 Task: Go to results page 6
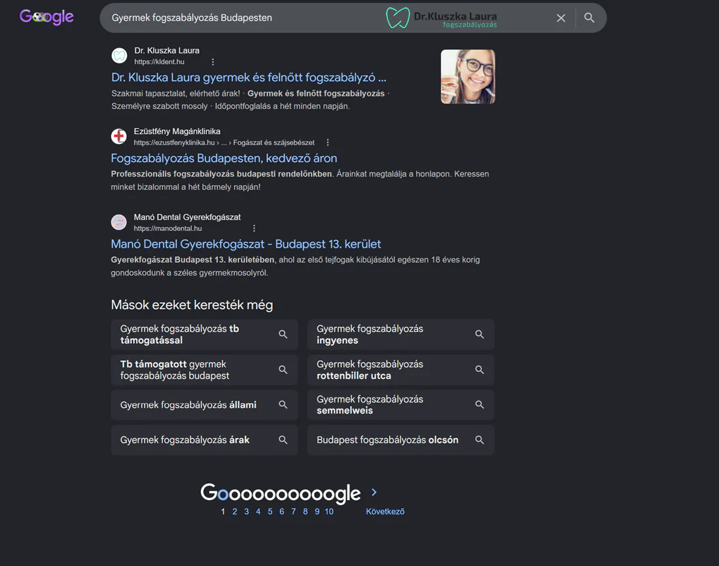(x=281, y=512)
